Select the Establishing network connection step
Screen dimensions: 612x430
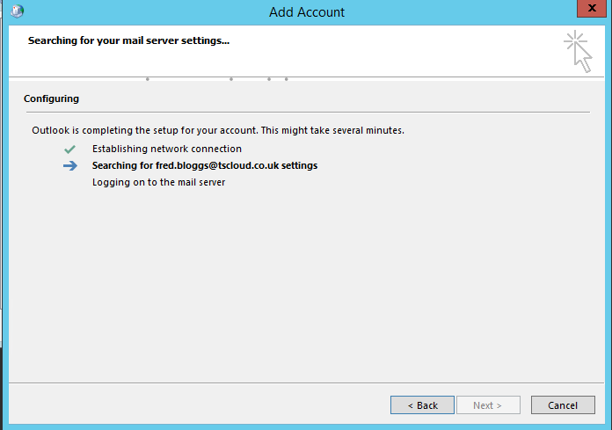(x=167, y=149)
